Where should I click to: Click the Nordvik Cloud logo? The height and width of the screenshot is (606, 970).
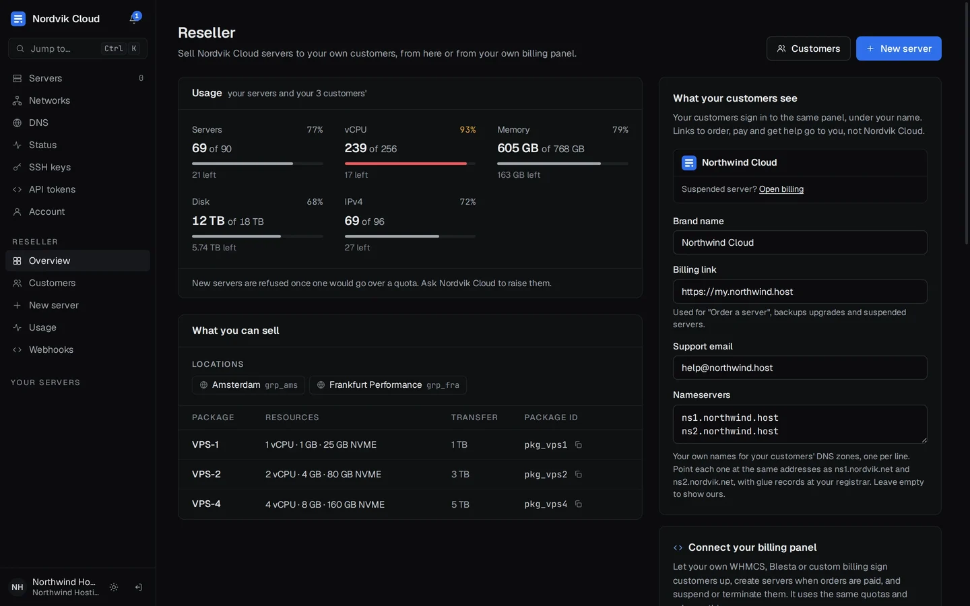point(18,19)
